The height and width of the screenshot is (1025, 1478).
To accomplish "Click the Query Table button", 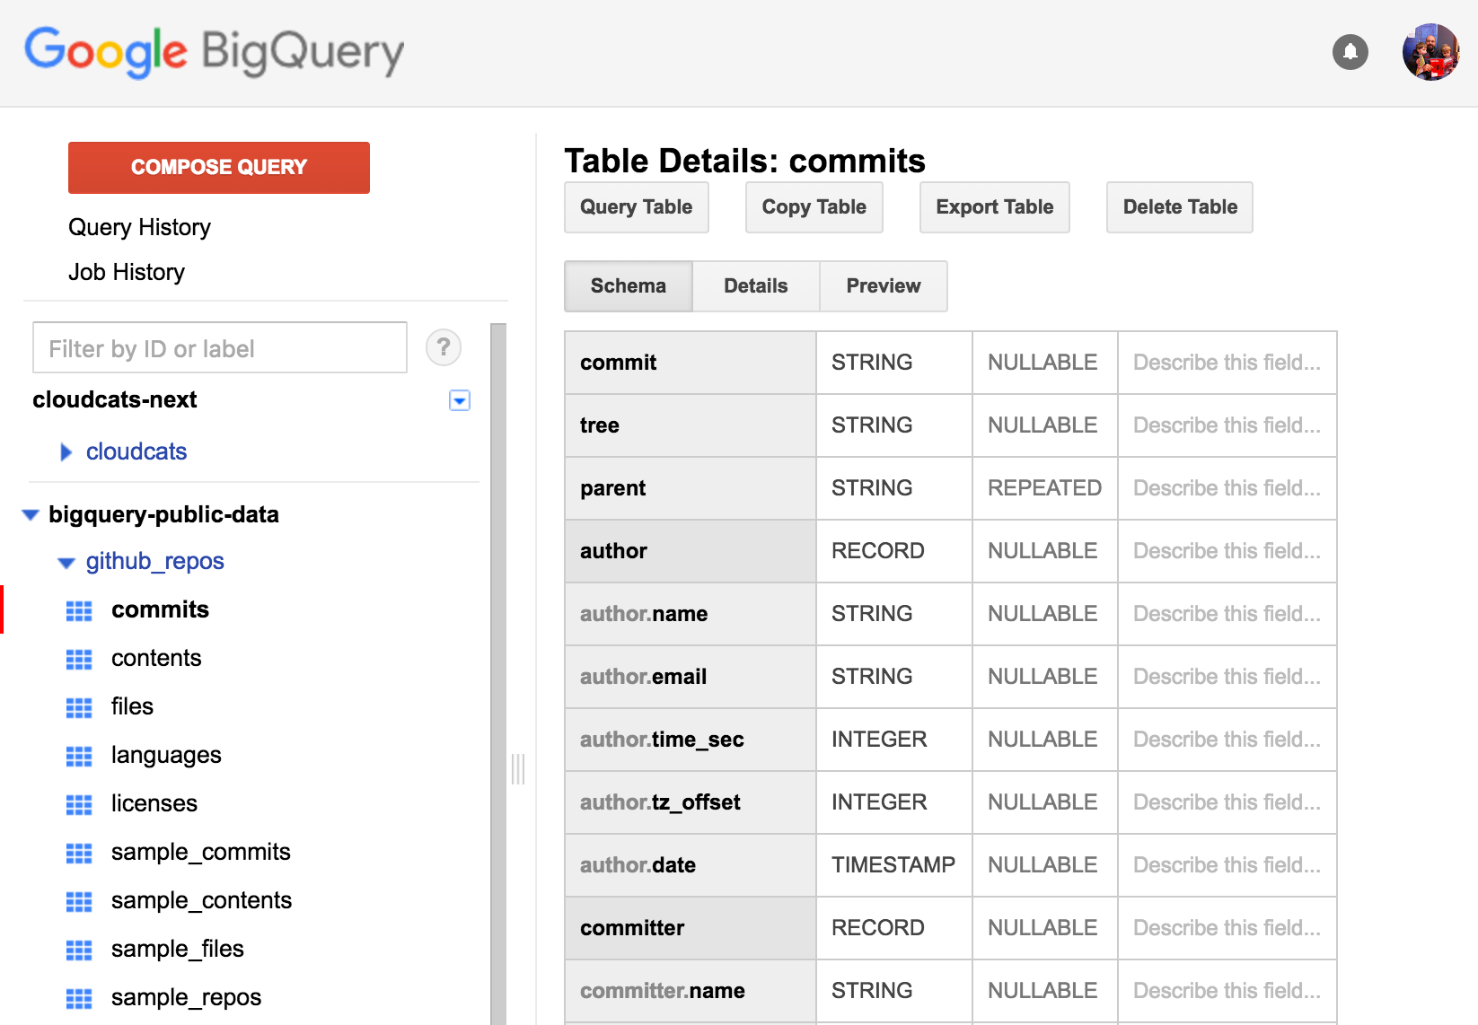I will click(x=637, y=207).
